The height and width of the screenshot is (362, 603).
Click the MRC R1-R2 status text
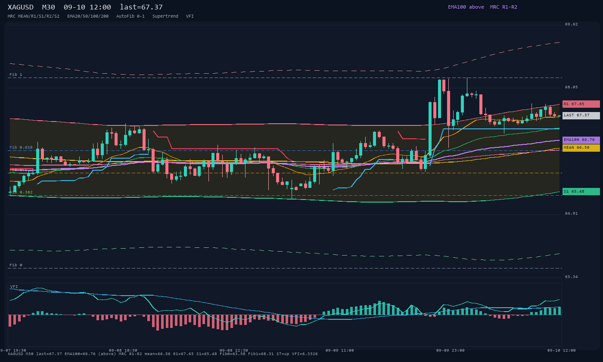coord(504,7)
